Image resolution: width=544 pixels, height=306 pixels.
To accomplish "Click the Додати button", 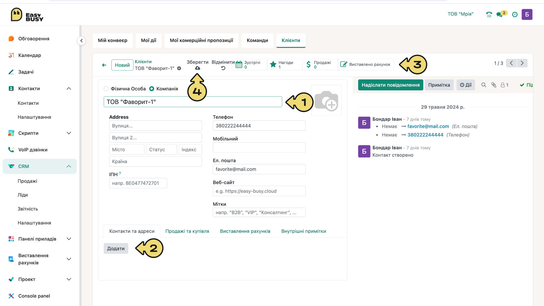I will pyautogui.click(x=116, y=248).
